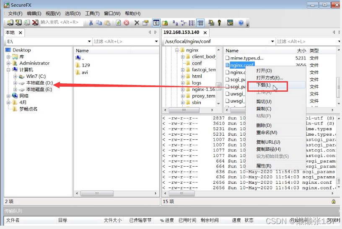This screenshot has width=342, height=229.
Task: Choose 打开(O) in context menu
Action: [276, 71]
